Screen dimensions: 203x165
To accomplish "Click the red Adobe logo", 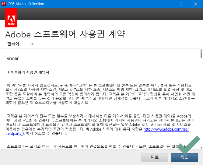I will [x=11, y=18].
